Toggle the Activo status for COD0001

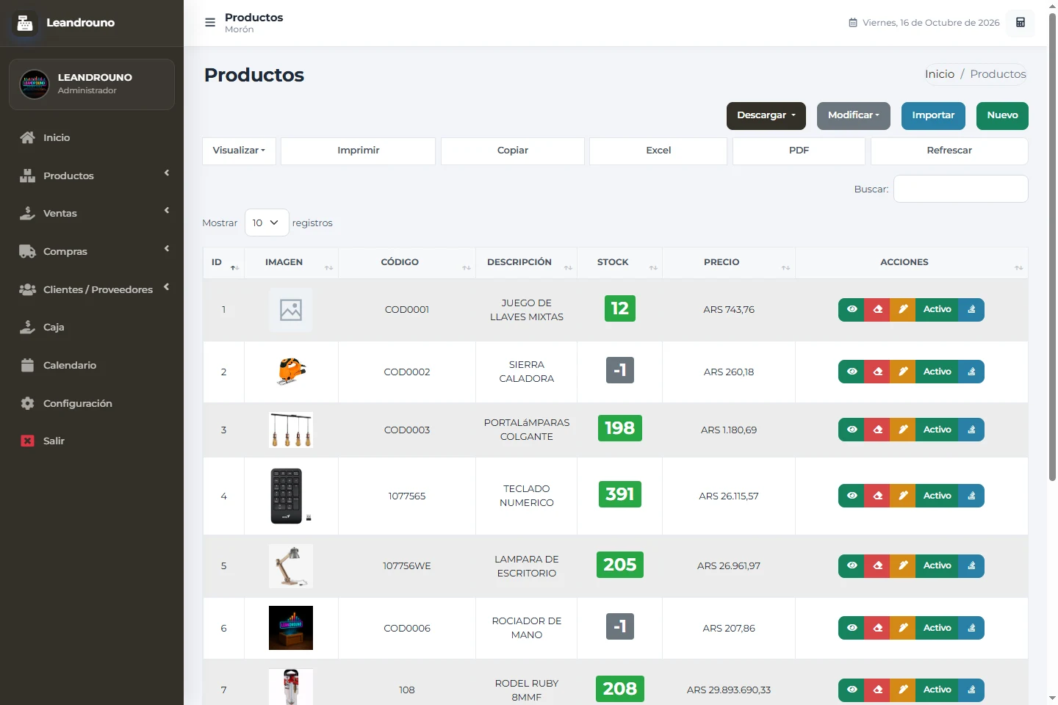937,310
